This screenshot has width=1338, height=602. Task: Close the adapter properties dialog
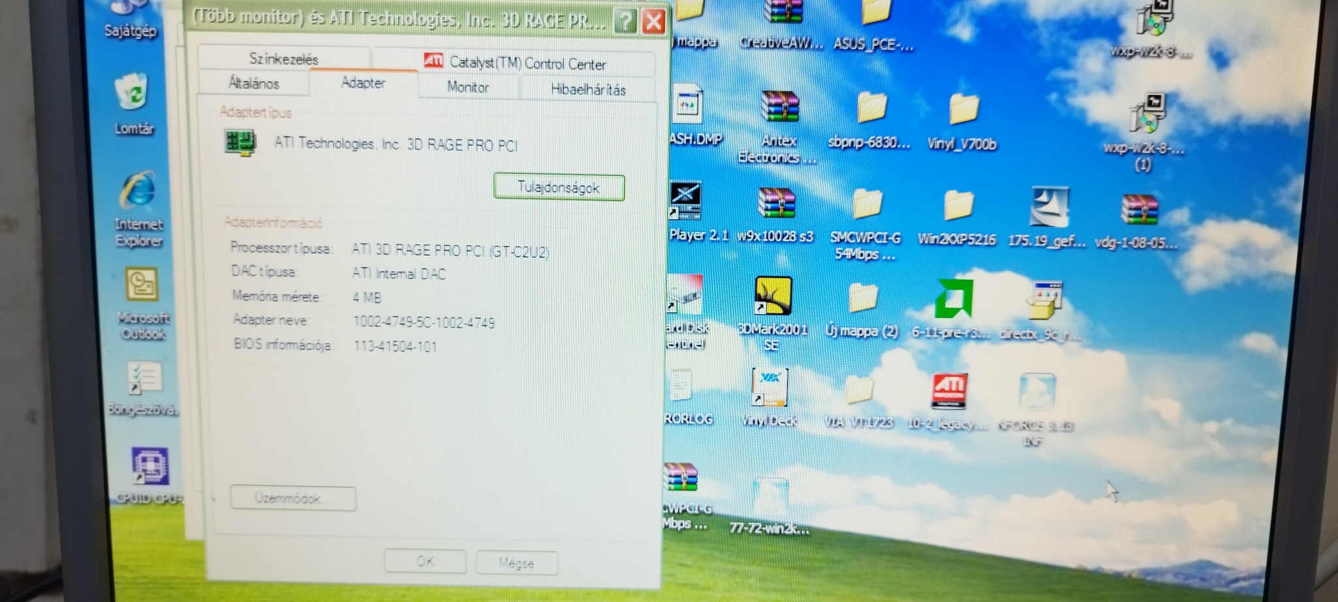[653, 22]
